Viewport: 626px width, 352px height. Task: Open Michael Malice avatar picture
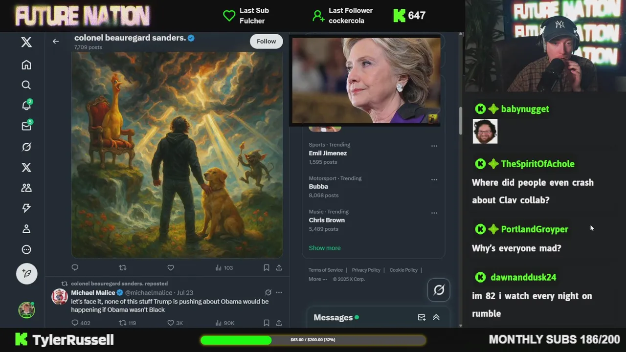(x=60, y=297)
